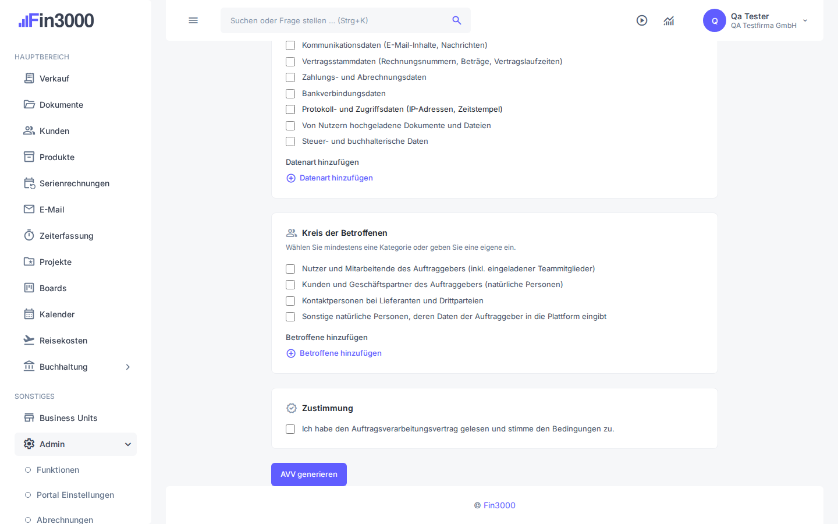This screenshot has height=524, width=838.
Task: Click the Fin3000 logo
Action: point(56,20)
